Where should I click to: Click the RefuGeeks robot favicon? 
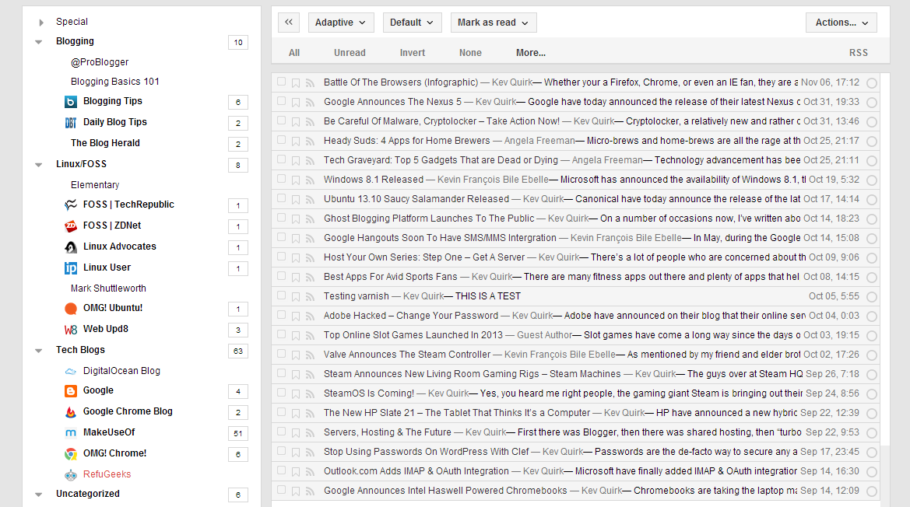point(71,474)
